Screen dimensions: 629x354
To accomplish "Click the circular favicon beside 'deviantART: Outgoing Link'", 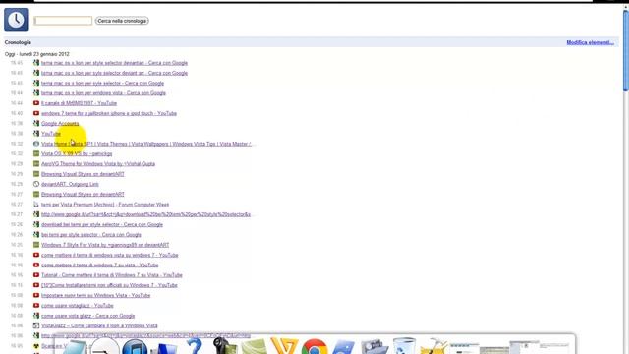I will tap(36, 184).
